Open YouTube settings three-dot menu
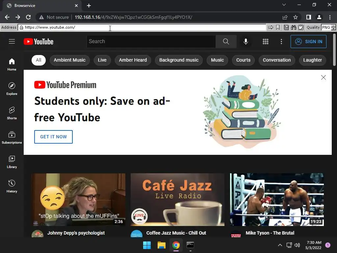 pyautogui.click(x=281, y=42)
